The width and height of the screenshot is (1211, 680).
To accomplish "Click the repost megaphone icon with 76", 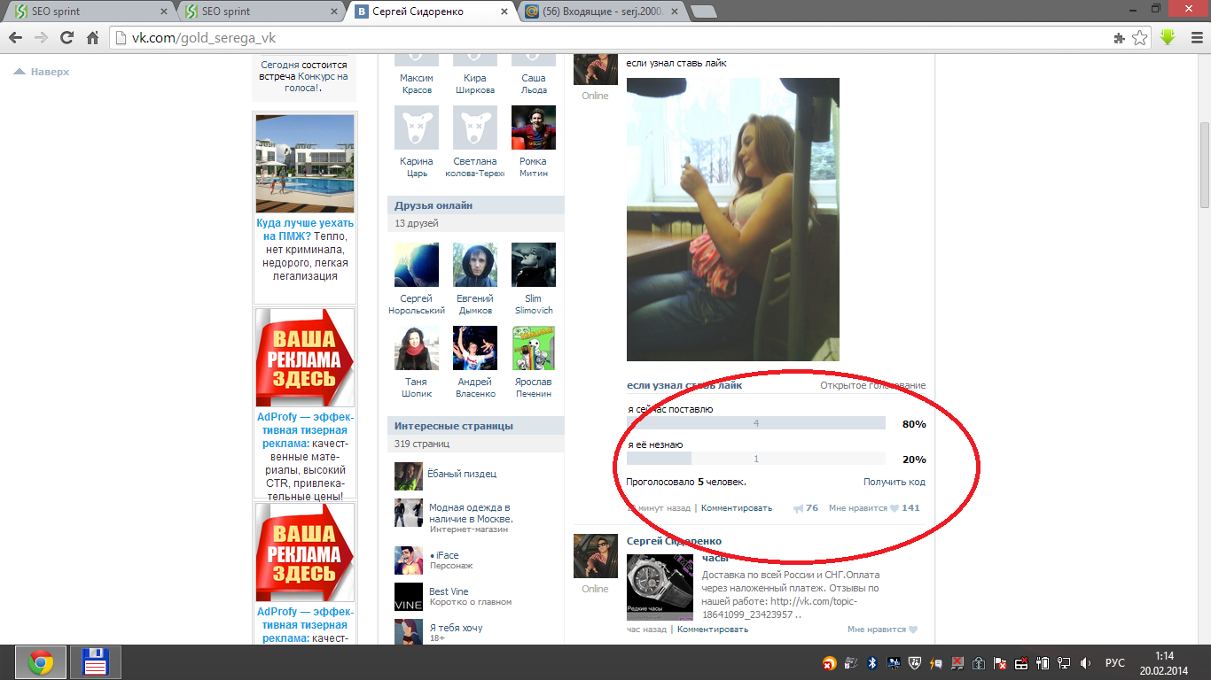I will pyautogui.click(x=799, y=508).
